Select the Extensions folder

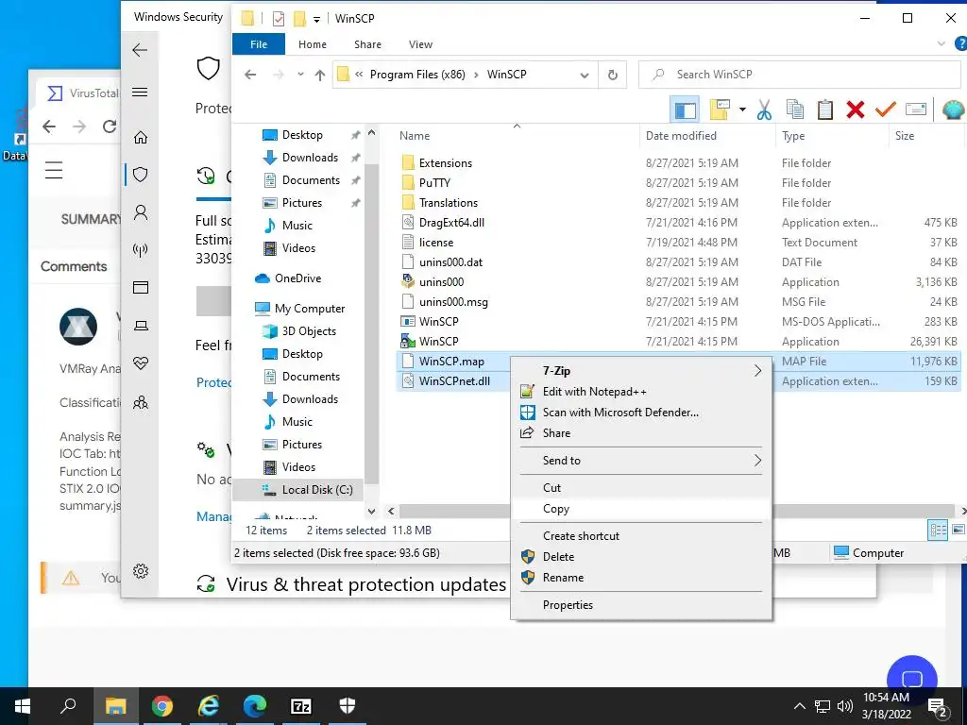446,162
